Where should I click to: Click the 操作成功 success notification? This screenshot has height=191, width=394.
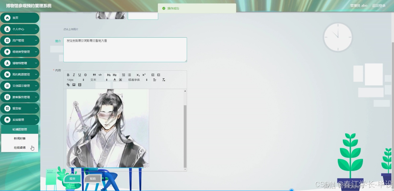[x=197, y=8]
